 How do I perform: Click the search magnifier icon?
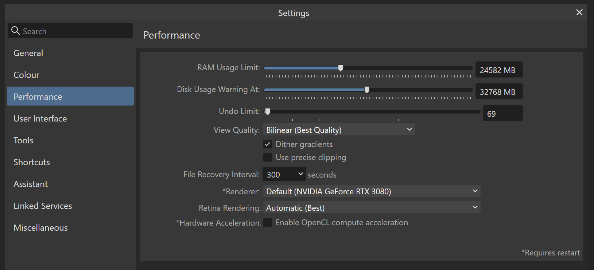click(15, 31)
